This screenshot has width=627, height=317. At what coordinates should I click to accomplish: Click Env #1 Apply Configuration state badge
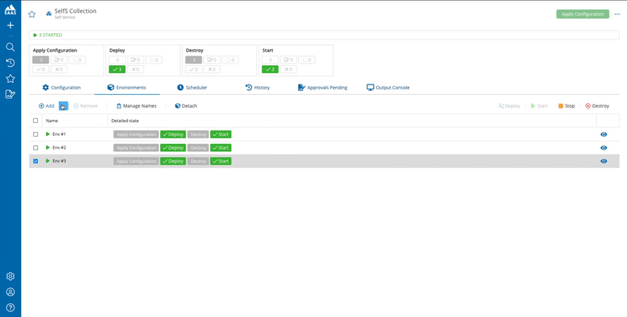tap(136, 134)
